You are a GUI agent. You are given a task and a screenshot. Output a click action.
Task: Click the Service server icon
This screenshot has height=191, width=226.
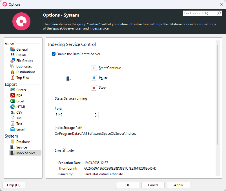coord(13,147)
